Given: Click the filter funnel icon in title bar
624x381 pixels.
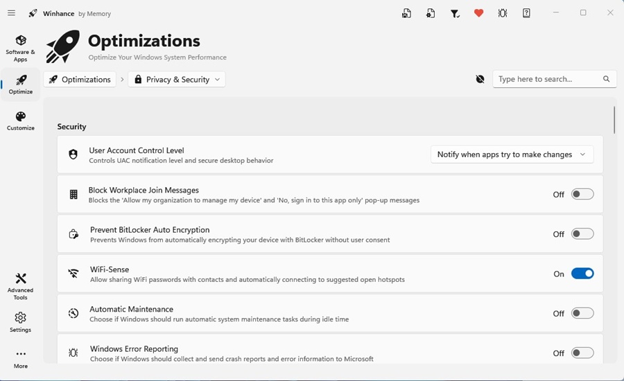Looking at the screenshot, I should pyautogui.click(x=455, y=13).
